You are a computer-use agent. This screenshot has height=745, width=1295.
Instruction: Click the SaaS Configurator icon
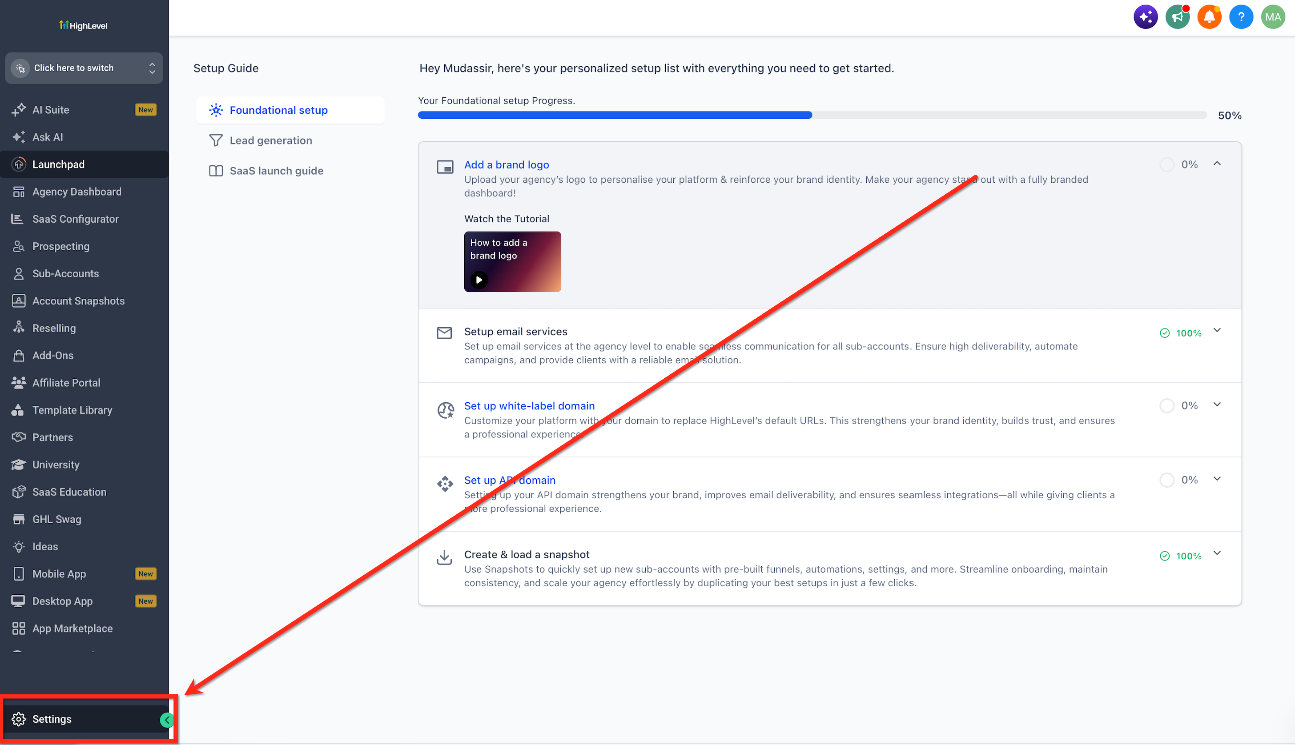(18, 219)
